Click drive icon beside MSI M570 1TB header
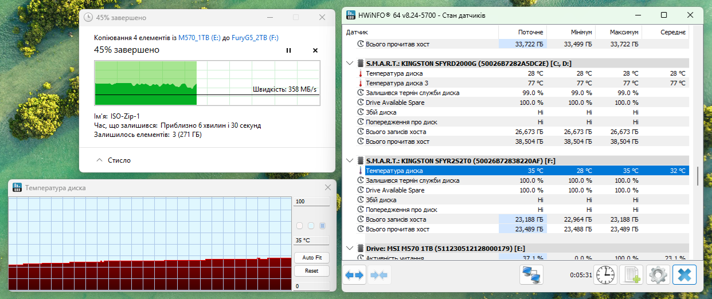This screenshot has width=712, height=299. tap(361, 249)
